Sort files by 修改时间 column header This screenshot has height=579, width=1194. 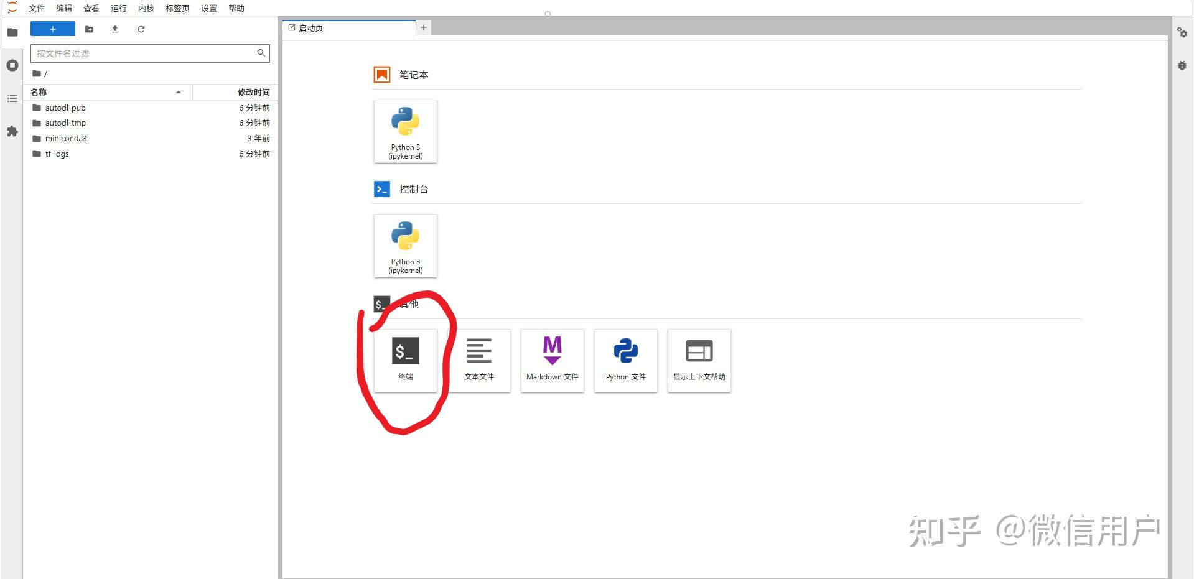coord(235,92)
